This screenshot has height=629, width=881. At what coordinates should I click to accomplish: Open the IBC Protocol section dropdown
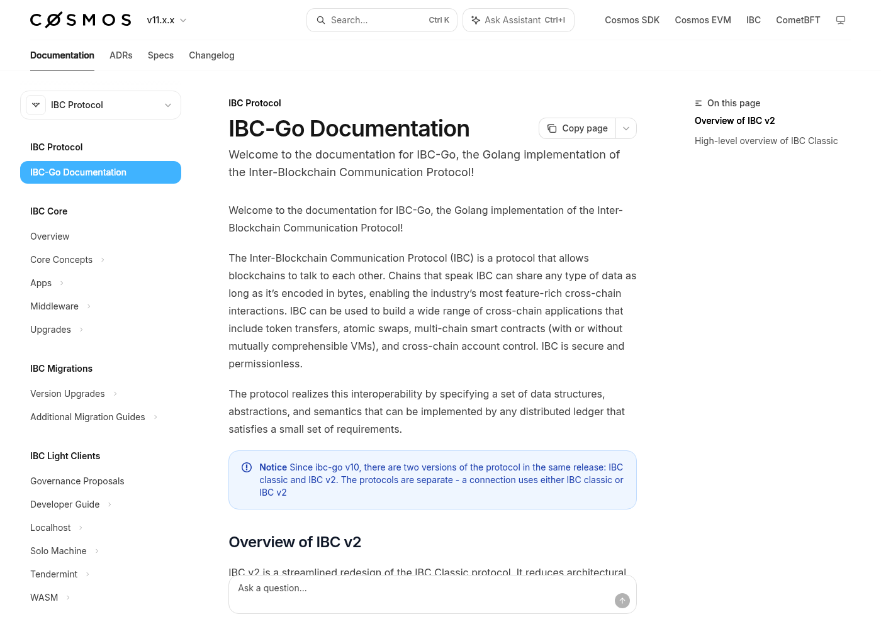tap(101, 105)
